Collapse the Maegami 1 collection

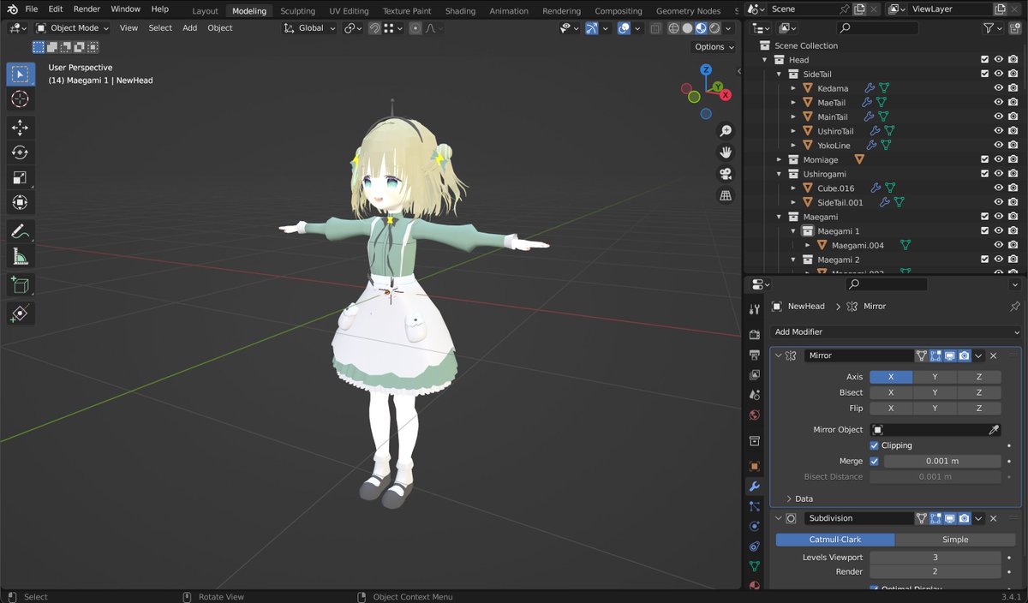coord(793,231)
